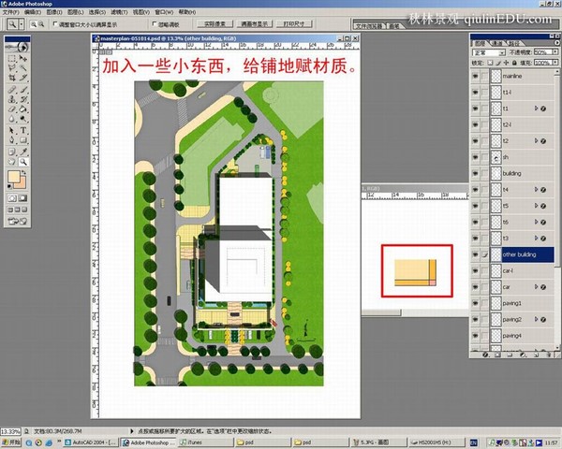Select the Eraser tool
Screen dimensions: 562x449
tap(12, 109)
